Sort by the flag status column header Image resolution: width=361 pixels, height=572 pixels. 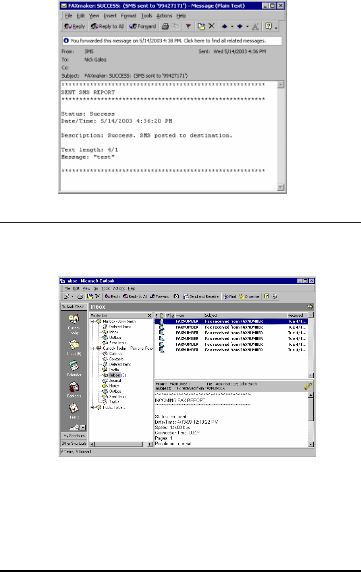coord(168,315)
